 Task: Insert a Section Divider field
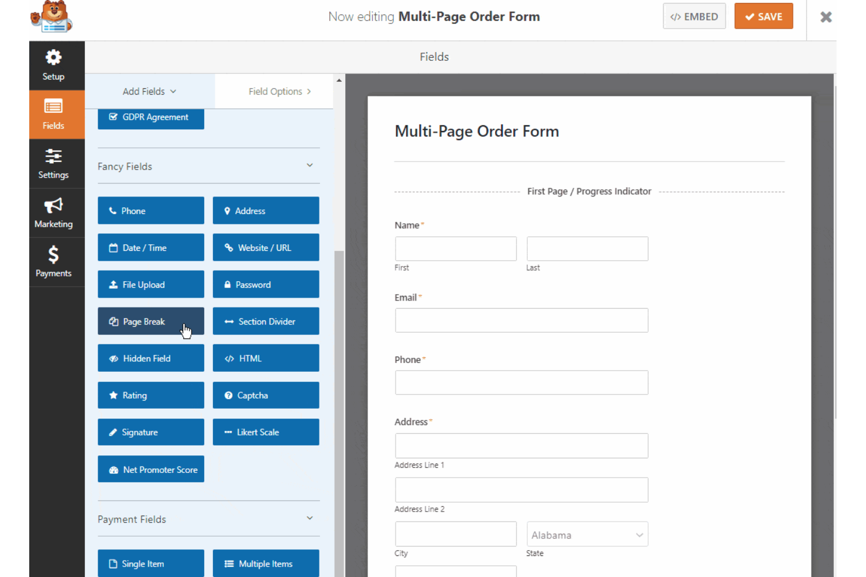266,321
